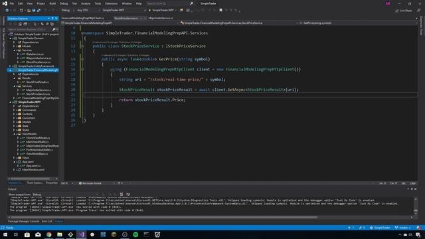Open the Extensions menu

[x=112, y=3]
